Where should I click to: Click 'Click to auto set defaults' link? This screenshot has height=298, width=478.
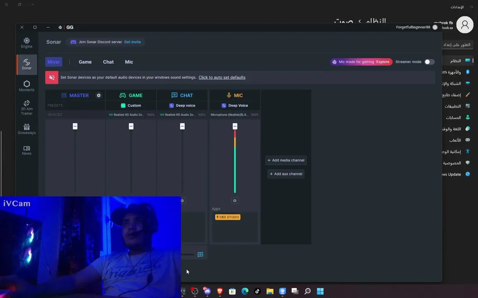[x=222, y=77]
